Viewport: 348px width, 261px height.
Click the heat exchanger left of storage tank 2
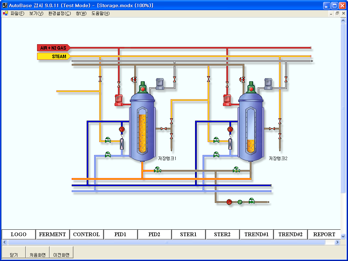230,144
